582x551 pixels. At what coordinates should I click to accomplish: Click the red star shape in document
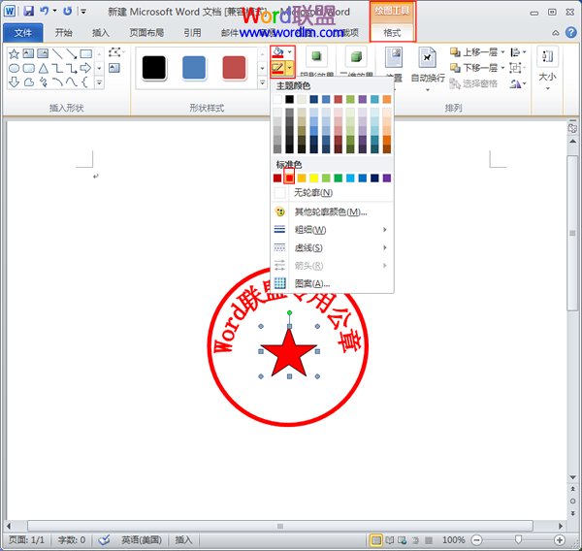(x=289, y=355)
